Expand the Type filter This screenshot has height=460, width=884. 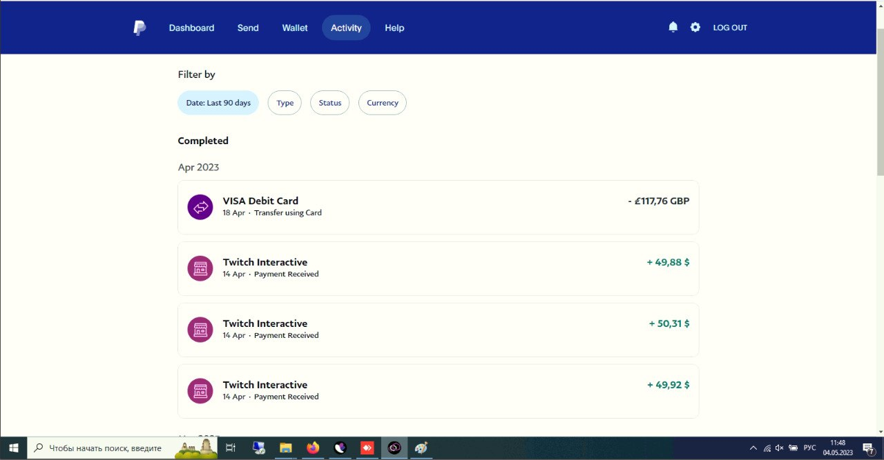coord(285,103)
